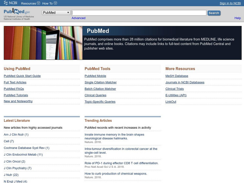Viewport: 244px width, 183px height.
Task: Select J Clin Endocrinol Metab (11)
Action: tap(23, 155)
